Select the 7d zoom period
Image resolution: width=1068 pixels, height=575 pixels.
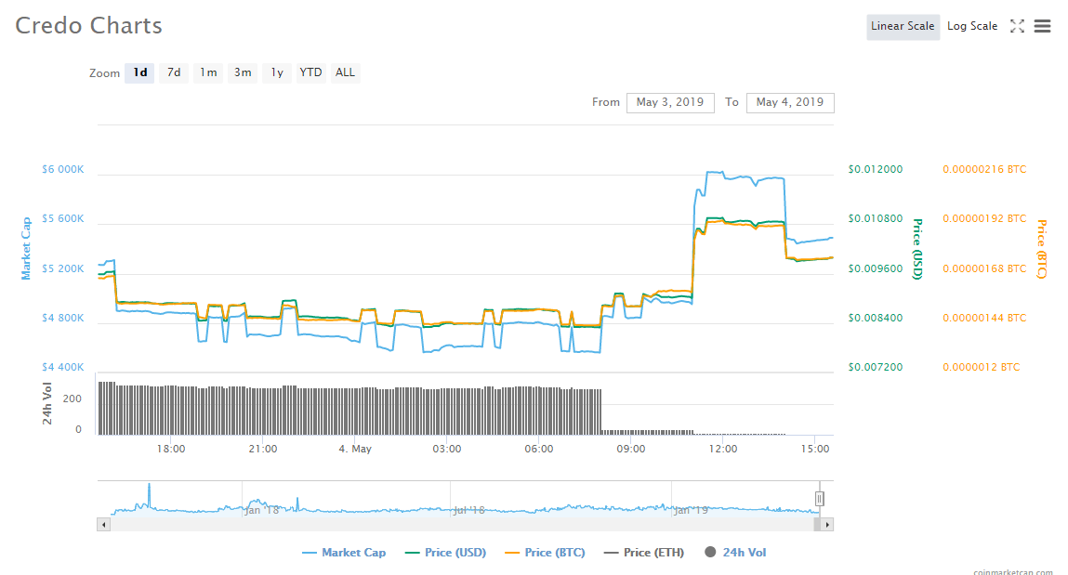pos(173,72)
